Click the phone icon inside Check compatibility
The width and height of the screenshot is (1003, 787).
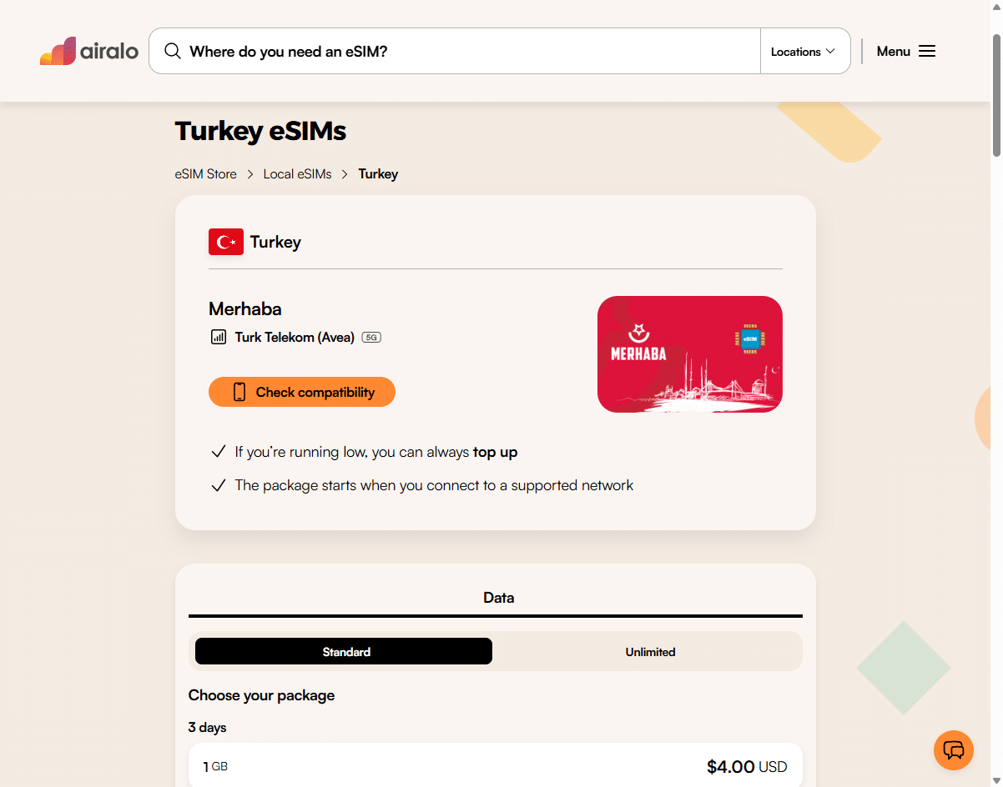[240, 391]
